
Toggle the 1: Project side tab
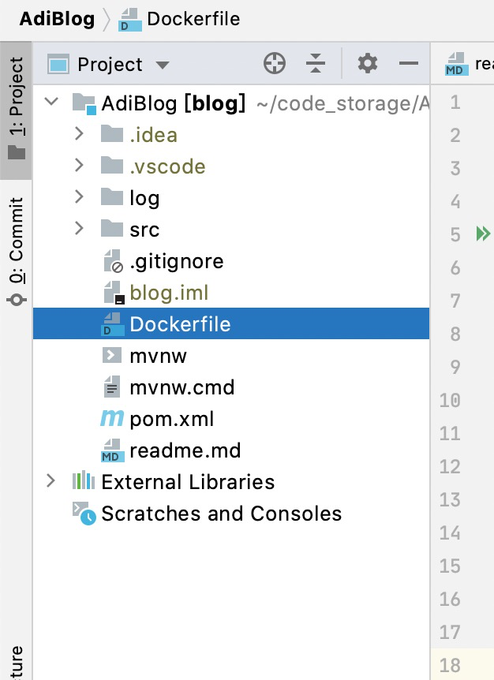click(16, 106)
